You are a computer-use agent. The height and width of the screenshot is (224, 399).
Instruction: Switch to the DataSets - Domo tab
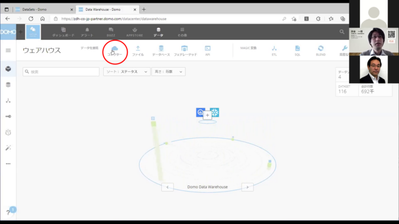[x=44, y=10]
